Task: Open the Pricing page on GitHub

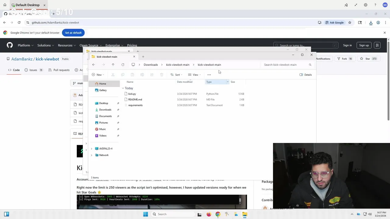Action: 132,45
